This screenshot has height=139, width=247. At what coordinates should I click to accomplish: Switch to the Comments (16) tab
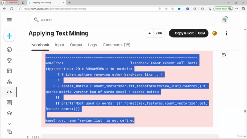coord(117,45)
